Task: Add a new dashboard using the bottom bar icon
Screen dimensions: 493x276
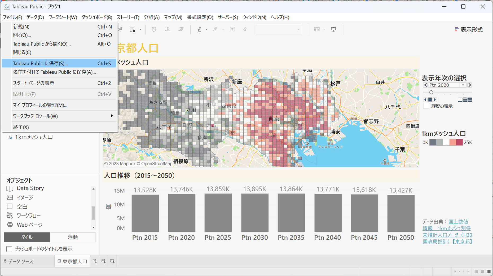Action: (x=103, y=261)
